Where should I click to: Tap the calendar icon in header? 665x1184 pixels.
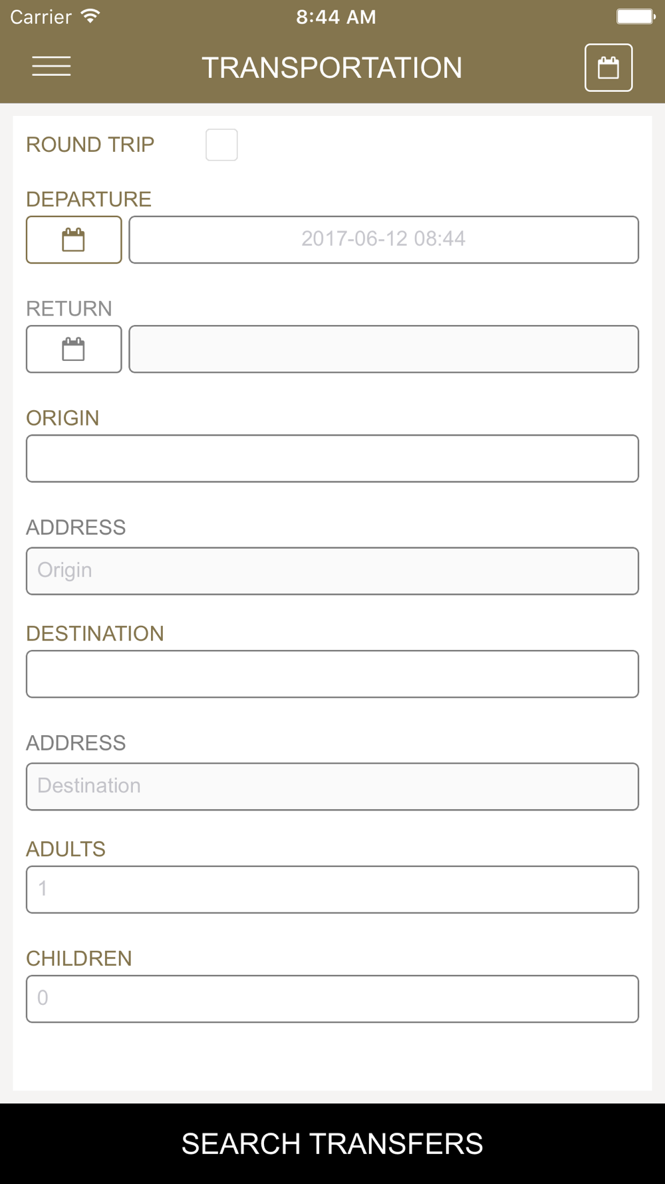coord(608,67)
